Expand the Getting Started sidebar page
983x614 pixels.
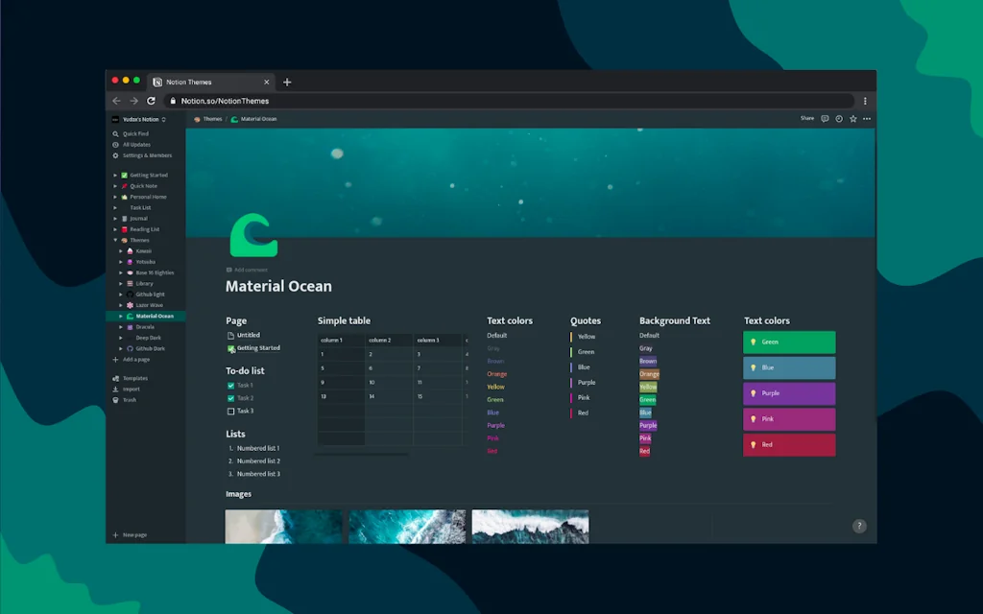pyautogui.click(x=115, y=176)
